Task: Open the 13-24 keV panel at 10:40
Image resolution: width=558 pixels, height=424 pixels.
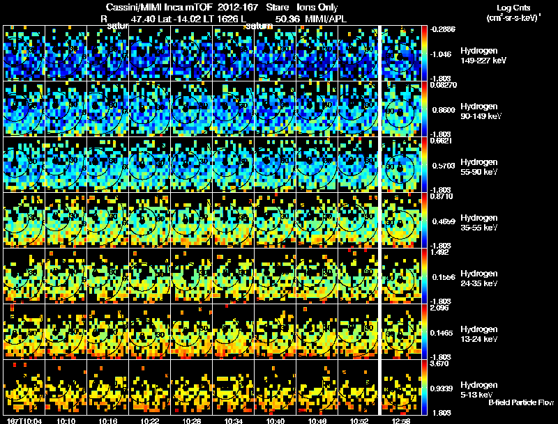Action: pyautogui.click(x=276, y=331)
